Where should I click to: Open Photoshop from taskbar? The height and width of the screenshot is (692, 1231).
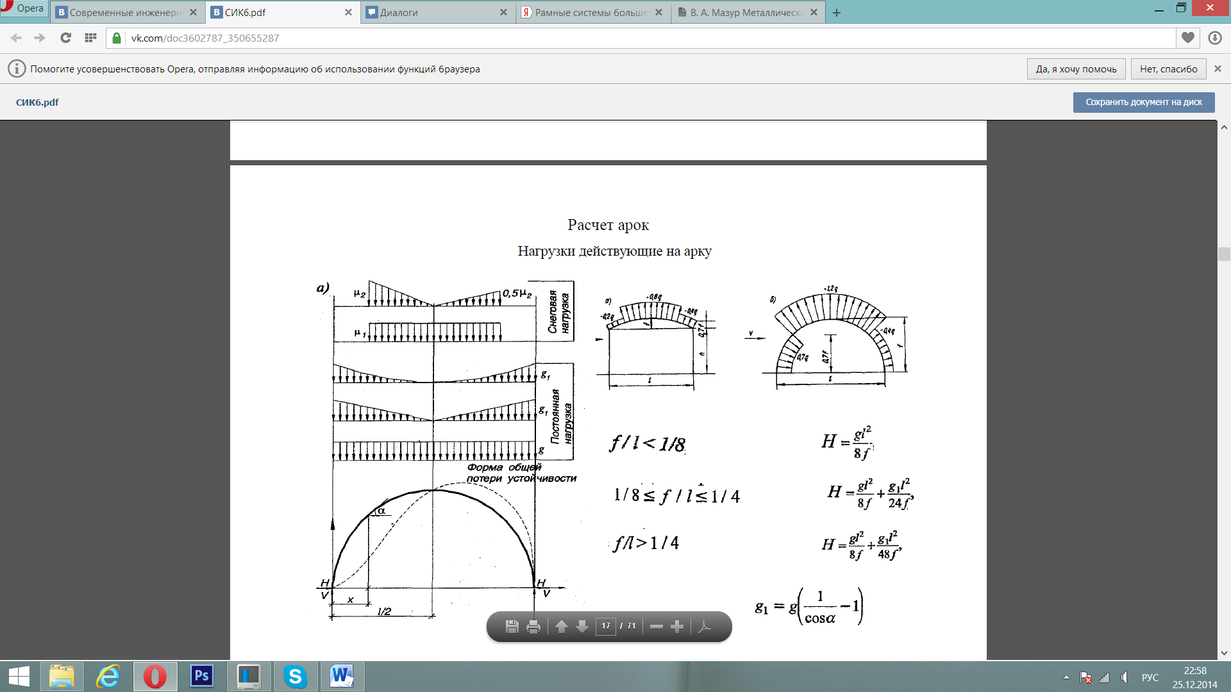pyautogui.click(x=201, y=677)
